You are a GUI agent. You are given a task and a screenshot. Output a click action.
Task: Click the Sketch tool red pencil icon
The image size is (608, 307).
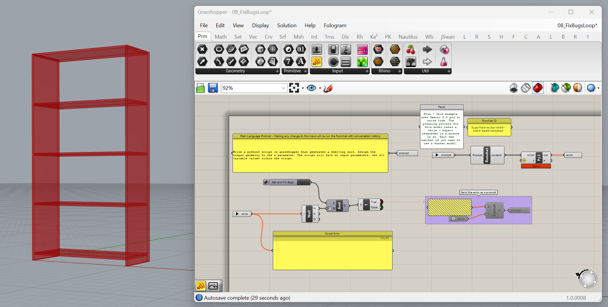(x=328, y=88)
